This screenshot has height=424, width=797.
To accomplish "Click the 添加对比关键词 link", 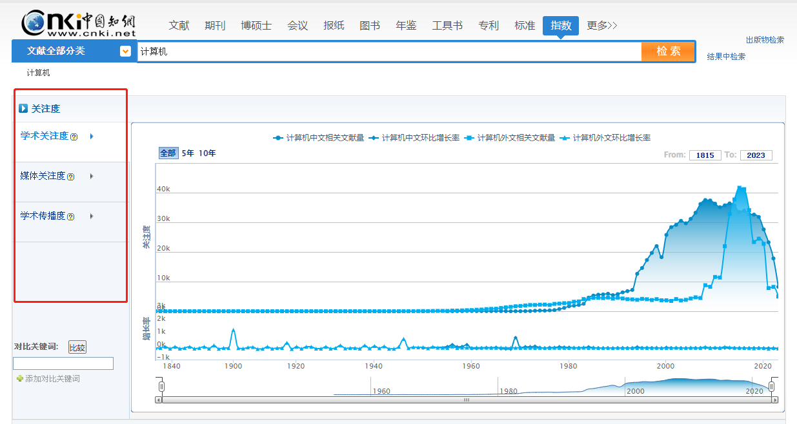I will click(52, 379).
